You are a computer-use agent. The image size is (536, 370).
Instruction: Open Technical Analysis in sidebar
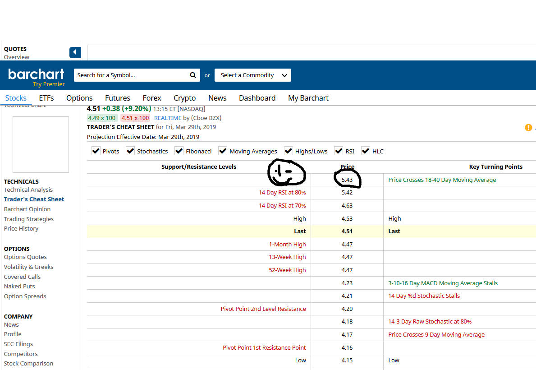point(28,190)
